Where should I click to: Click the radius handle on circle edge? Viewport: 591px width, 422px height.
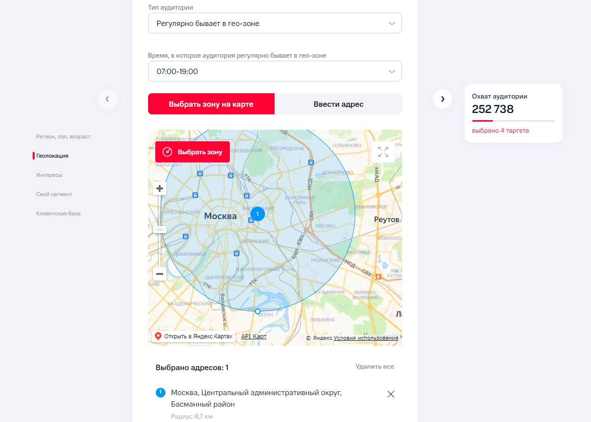coord(258,311)
